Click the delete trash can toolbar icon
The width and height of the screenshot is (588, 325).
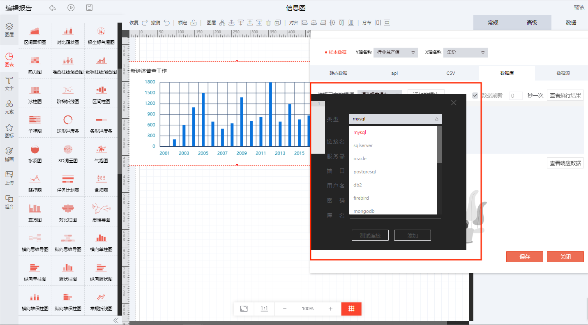coord(269,23)
